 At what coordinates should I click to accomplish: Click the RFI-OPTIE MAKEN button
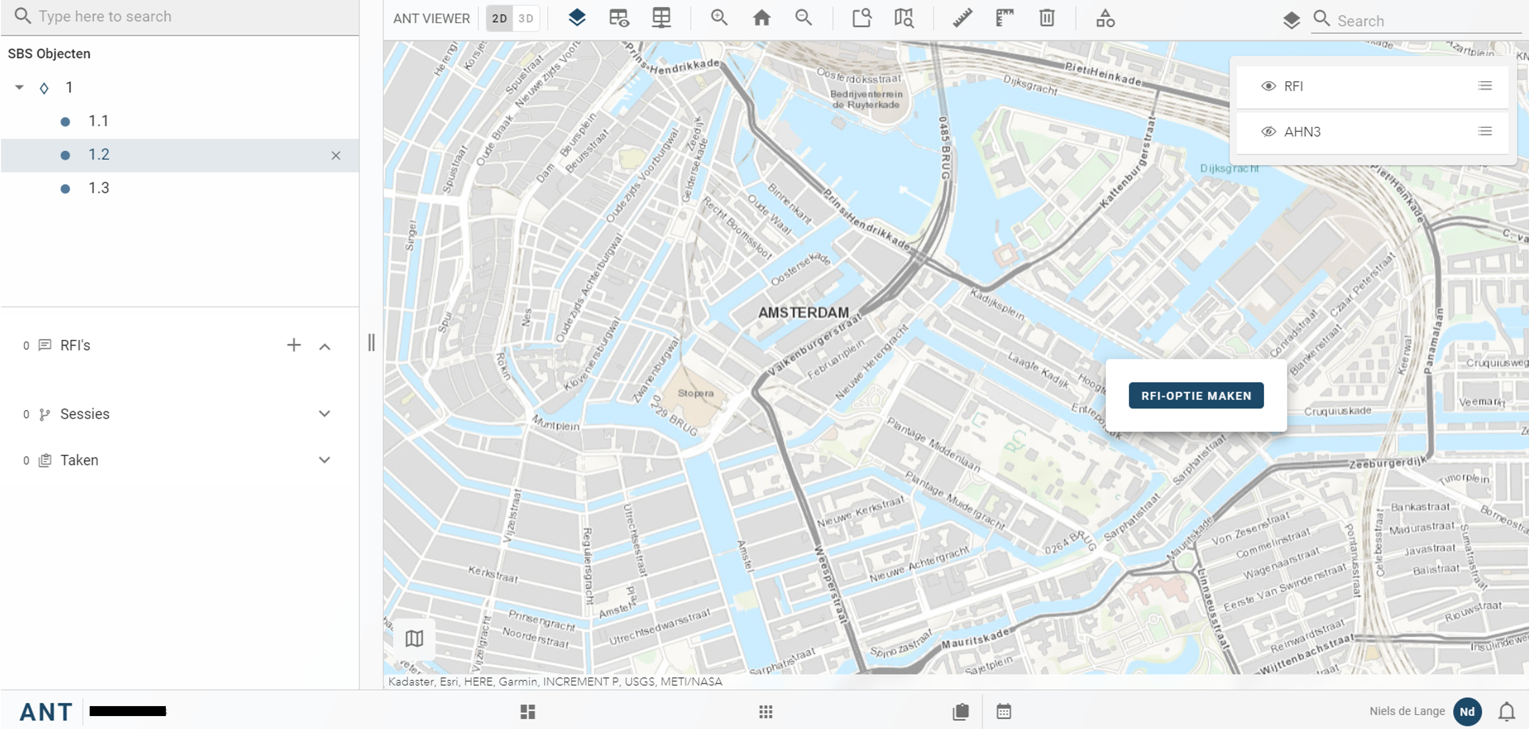pos(1195,396)
